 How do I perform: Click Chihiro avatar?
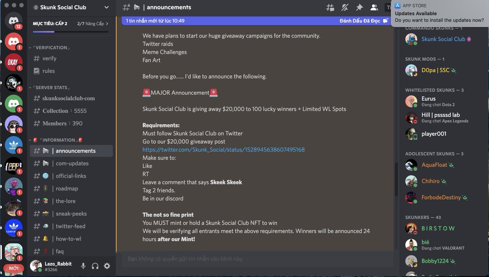point(411,181)
